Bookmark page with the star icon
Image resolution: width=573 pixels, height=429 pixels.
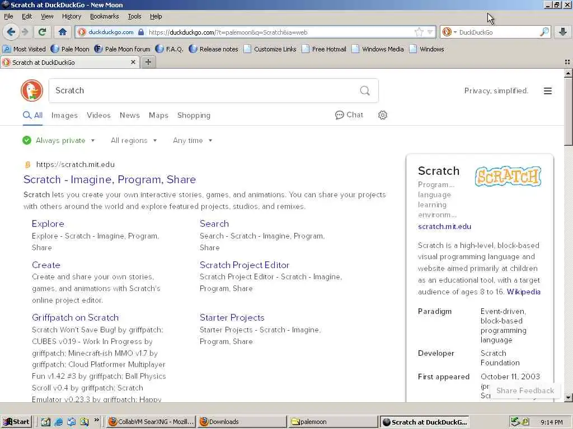coord(419,32)
